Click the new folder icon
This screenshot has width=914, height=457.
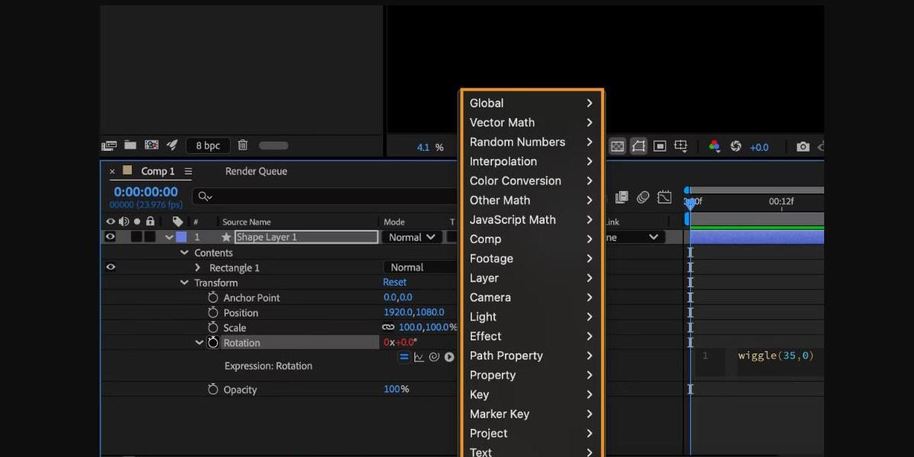[x=130, y=145]
